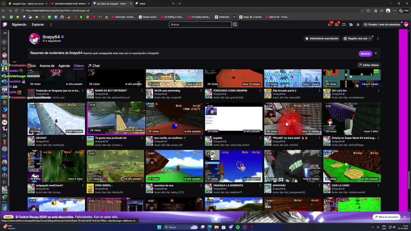Open the Get Bits diamond icon
Viewport: 411px width, 231px height.
tap(358, 24)
